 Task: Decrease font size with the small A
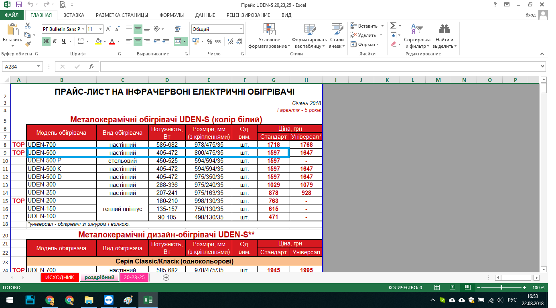pyautogui.click(x=117, y=29)
